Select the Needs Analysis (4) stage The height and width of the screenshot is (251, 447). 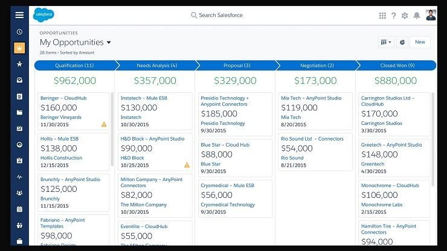(x=157, y=65)
